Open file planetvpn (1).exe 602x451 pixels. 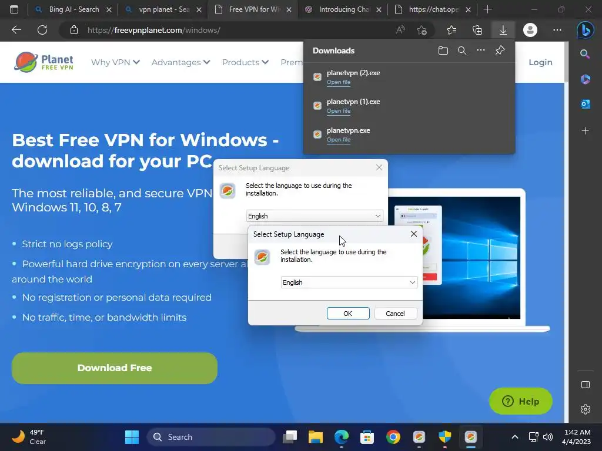[338, 111]
